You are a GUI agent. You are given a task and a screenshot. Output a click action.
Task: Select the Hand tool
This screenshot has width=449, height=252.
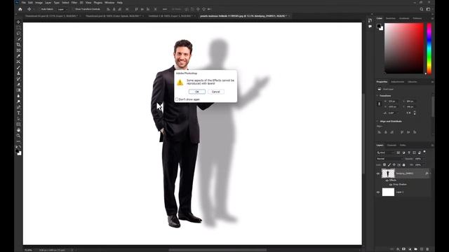[x=19, y=130]
